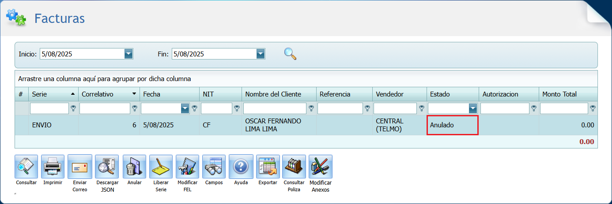Click the NIT column filter funnel icon
The width and height of the screenshot is (612, 204).
pos(237,108)
